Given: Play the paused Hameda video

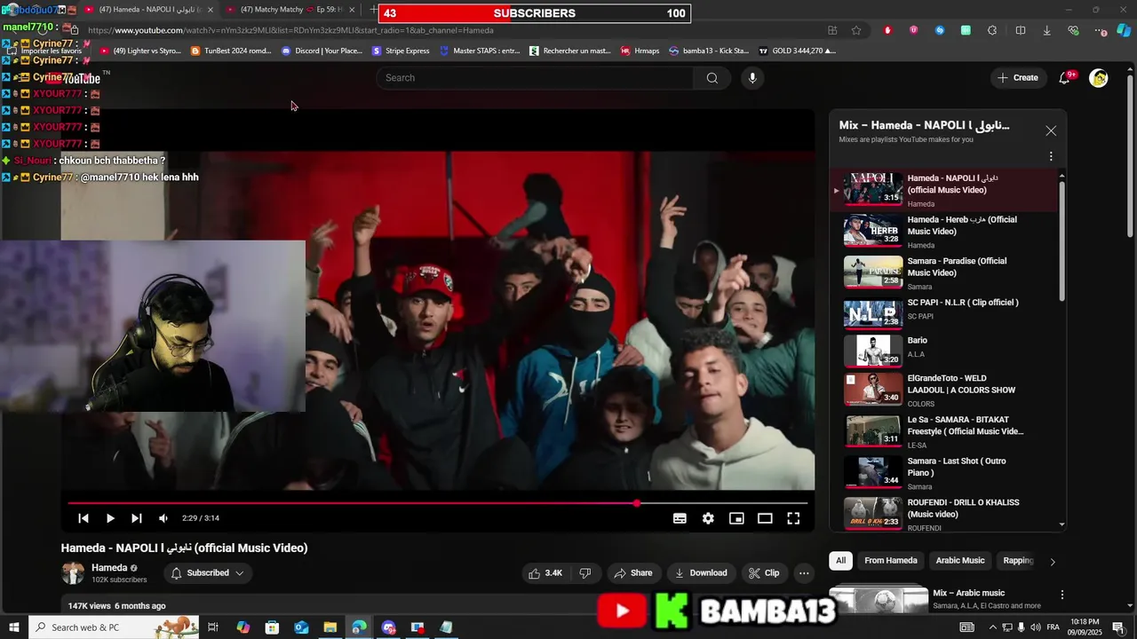Looking at the screenshot, I should 110,518.
